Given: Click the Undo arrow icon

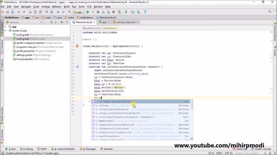Looking at the screenshot, I should coord(19,12).
